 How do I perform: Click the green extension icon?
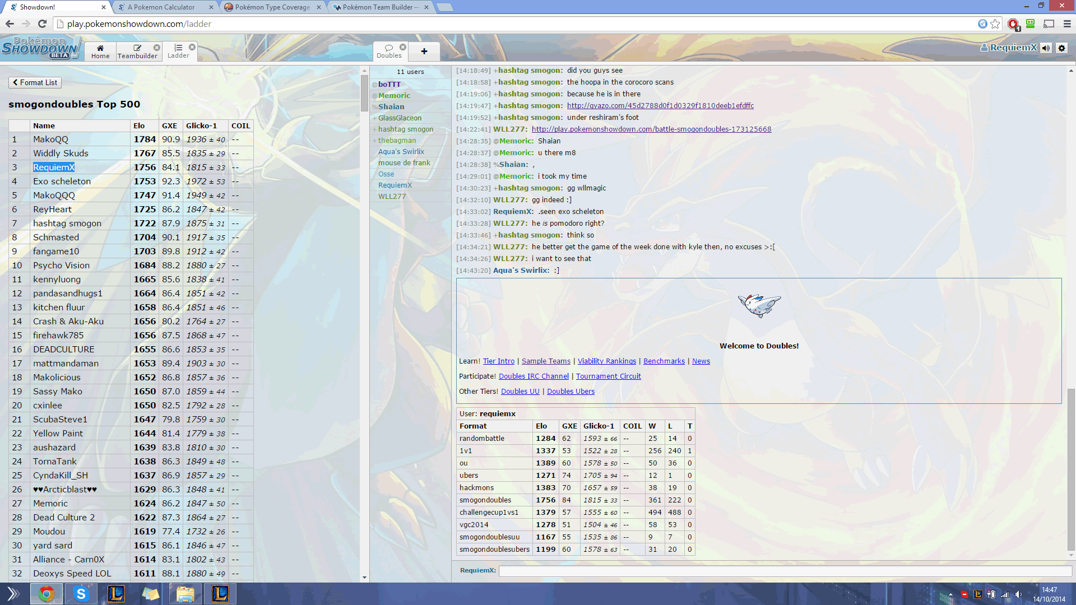[x=1030, y=24]
